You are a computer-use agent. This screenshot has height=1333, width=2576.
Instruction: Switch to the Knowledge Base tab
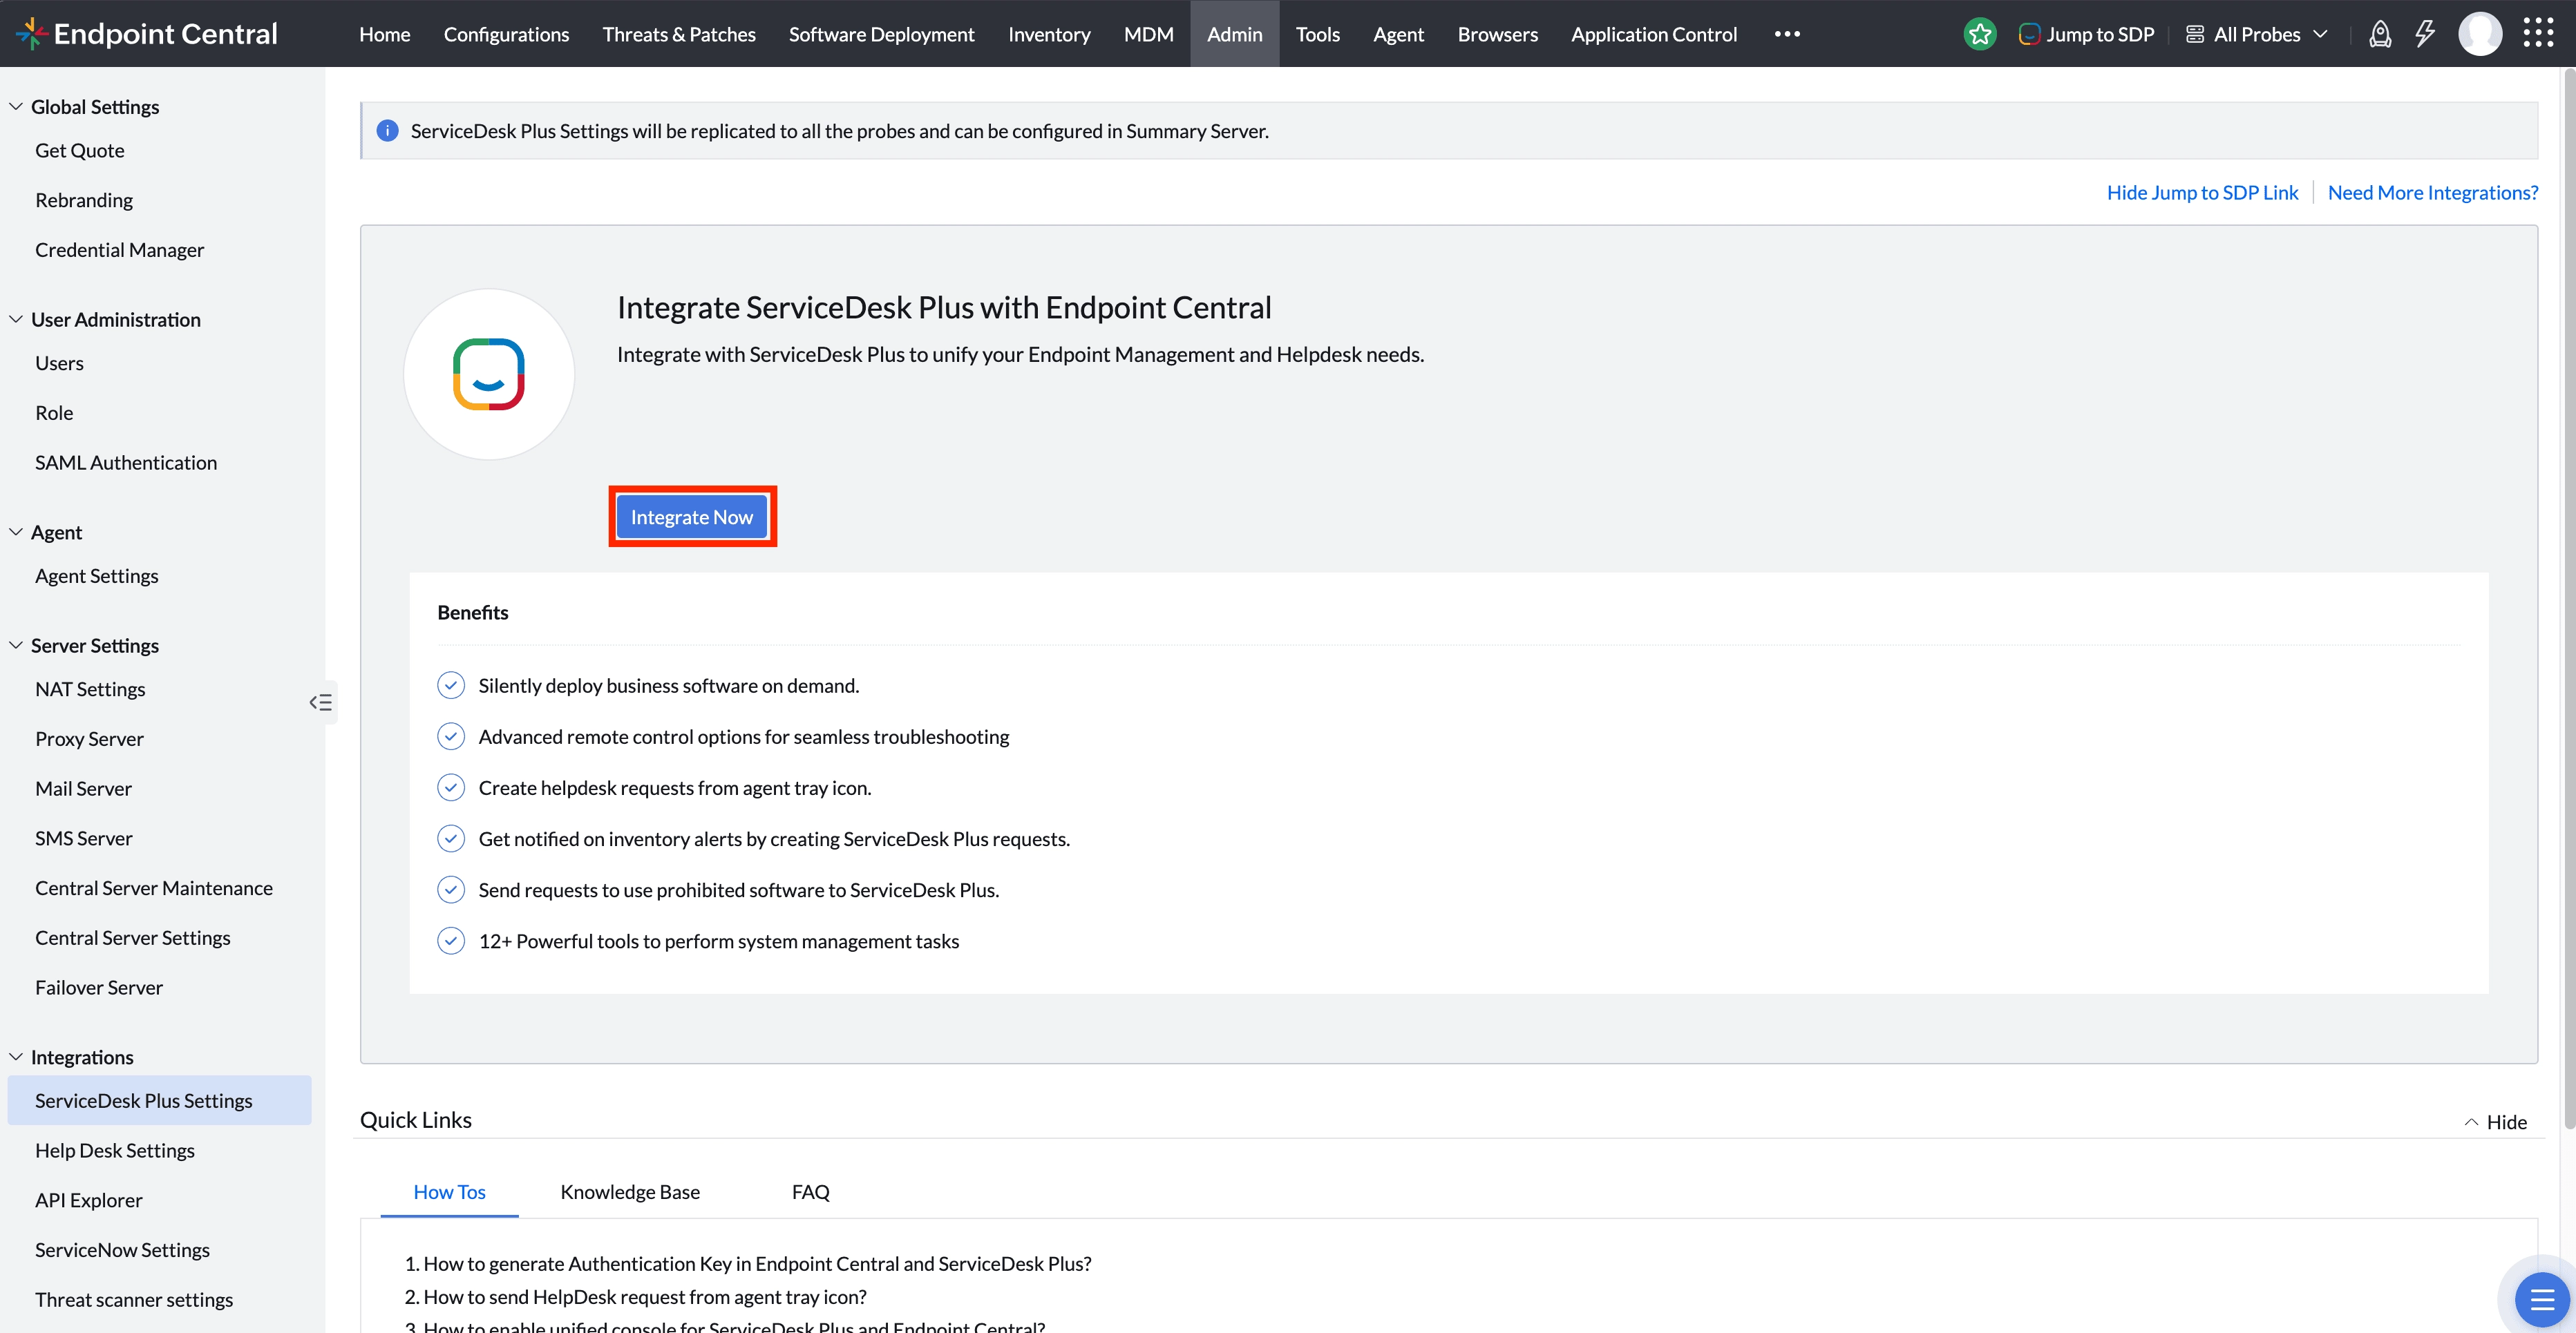[x=629, y=1191]
